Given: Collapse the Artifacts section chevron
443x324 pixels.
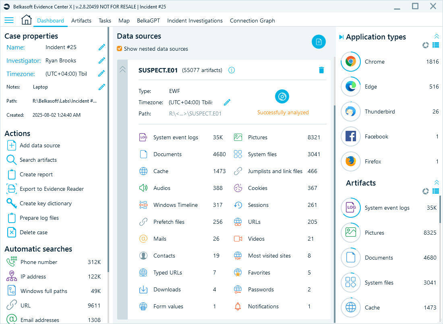Looking at the screenshot, I should tap(437, 183).
